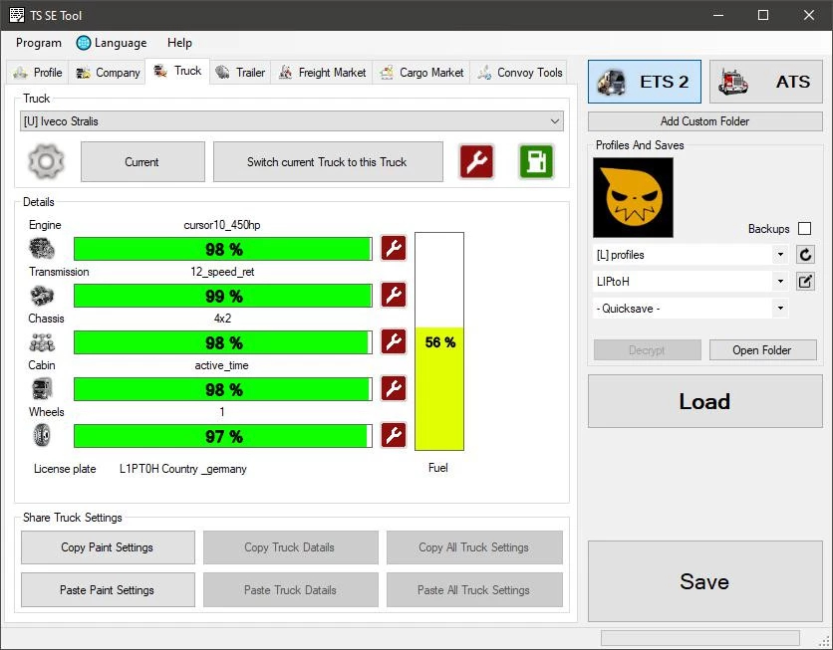The width and height of the screenshot is (833, 650).
Task: Click the red wrench repair-all truck icon
Action: click(x=476, y=161)
